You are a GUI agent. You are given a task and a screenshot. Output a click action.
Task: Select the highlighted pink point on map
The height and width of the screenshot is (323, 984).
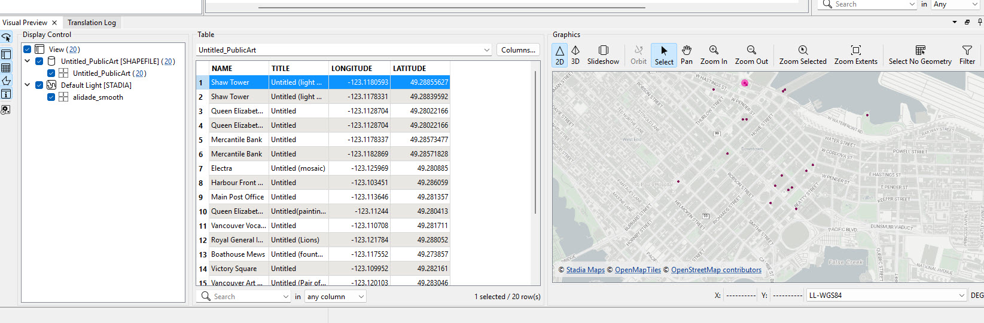[745, 83]
